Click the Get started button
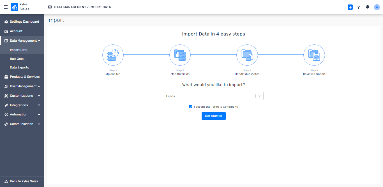 point(213,116)
